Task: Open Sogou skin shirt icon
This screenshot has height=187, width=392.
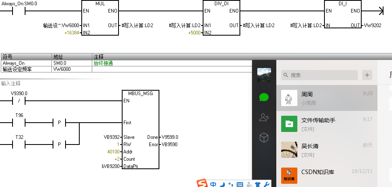Action: [257, 185]
